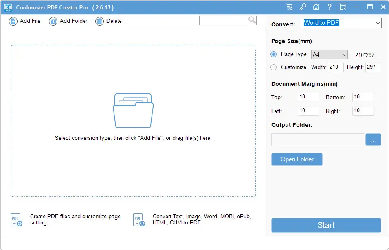The height and width of the screenshot is (250, 389).
Task: Click the Bottom margin field
Action: tap(363, 97)
